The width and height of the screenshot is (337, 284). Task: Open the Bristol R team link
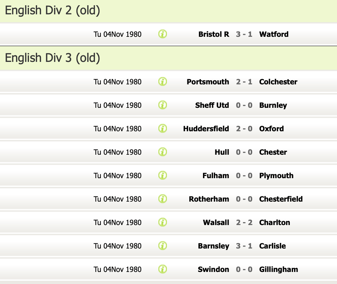[214, 34]
